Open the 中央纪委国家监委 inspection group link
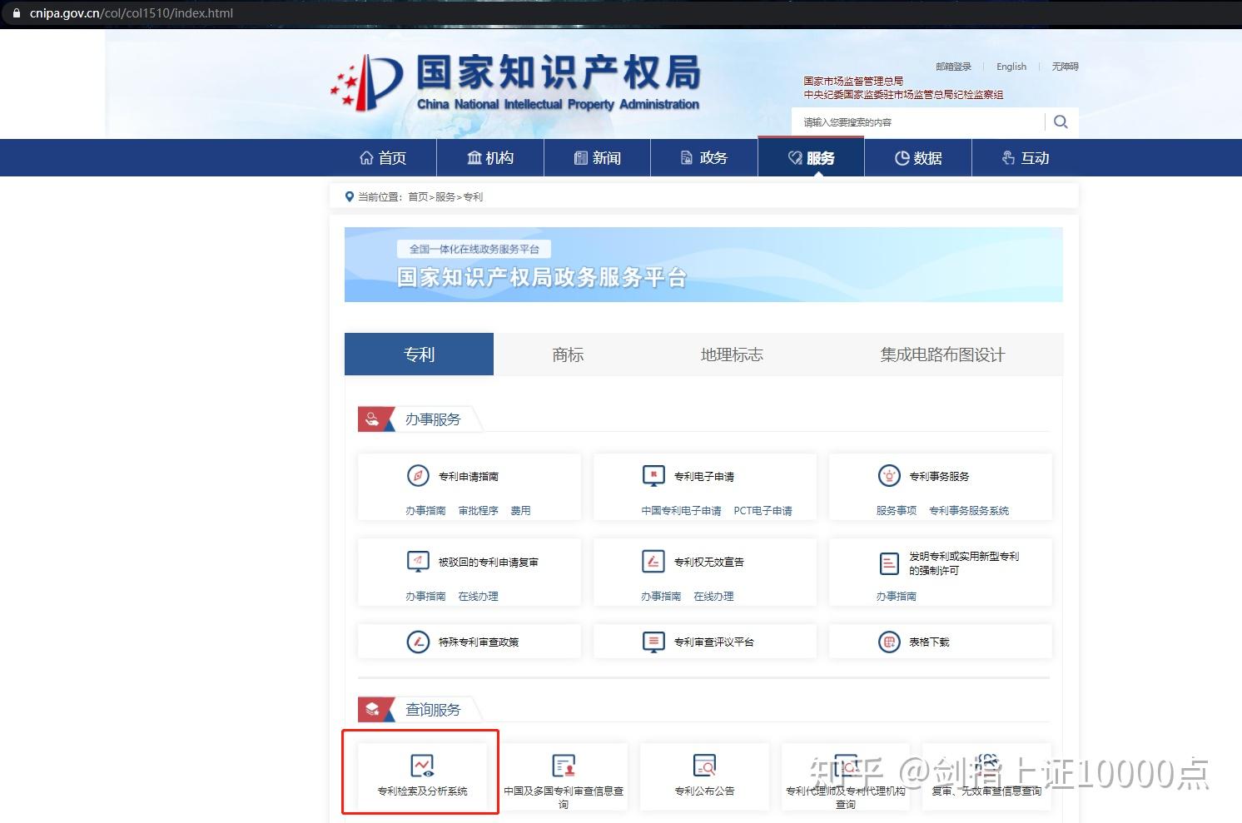 [903, 94]
